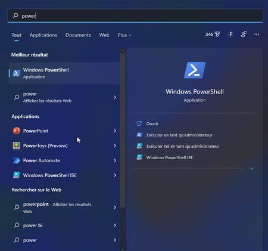Click the Windows PowerShell ISE icon in Applications list

tap(17, 175)
